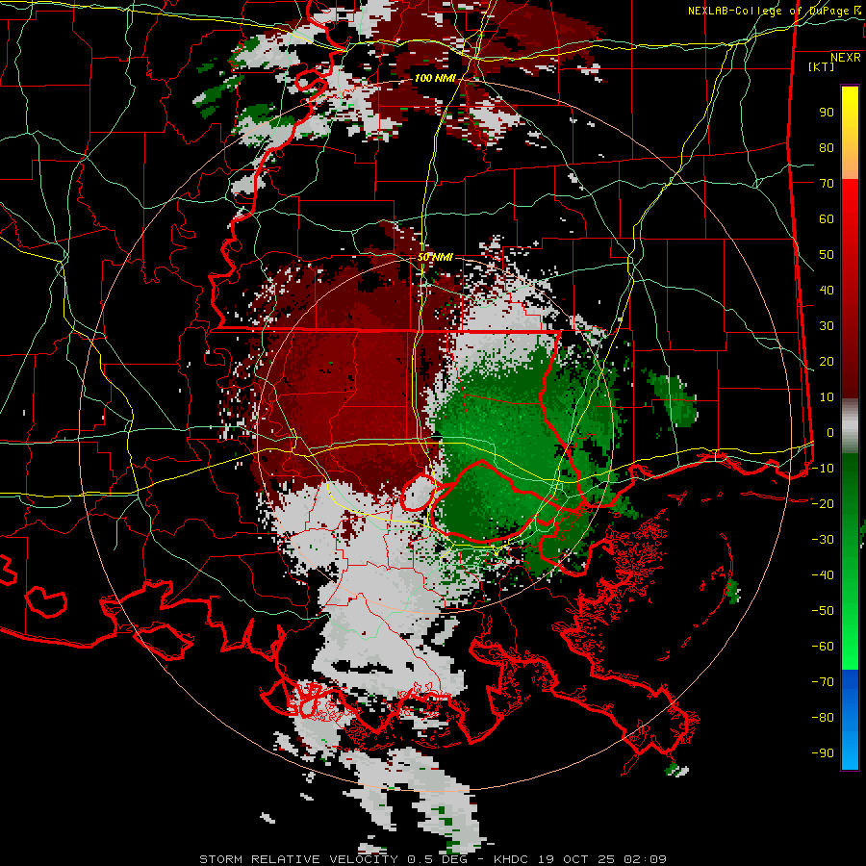Screen dimensions: 866x866
Task: Click the positive 20 scale value
Action: pos(827,361)
